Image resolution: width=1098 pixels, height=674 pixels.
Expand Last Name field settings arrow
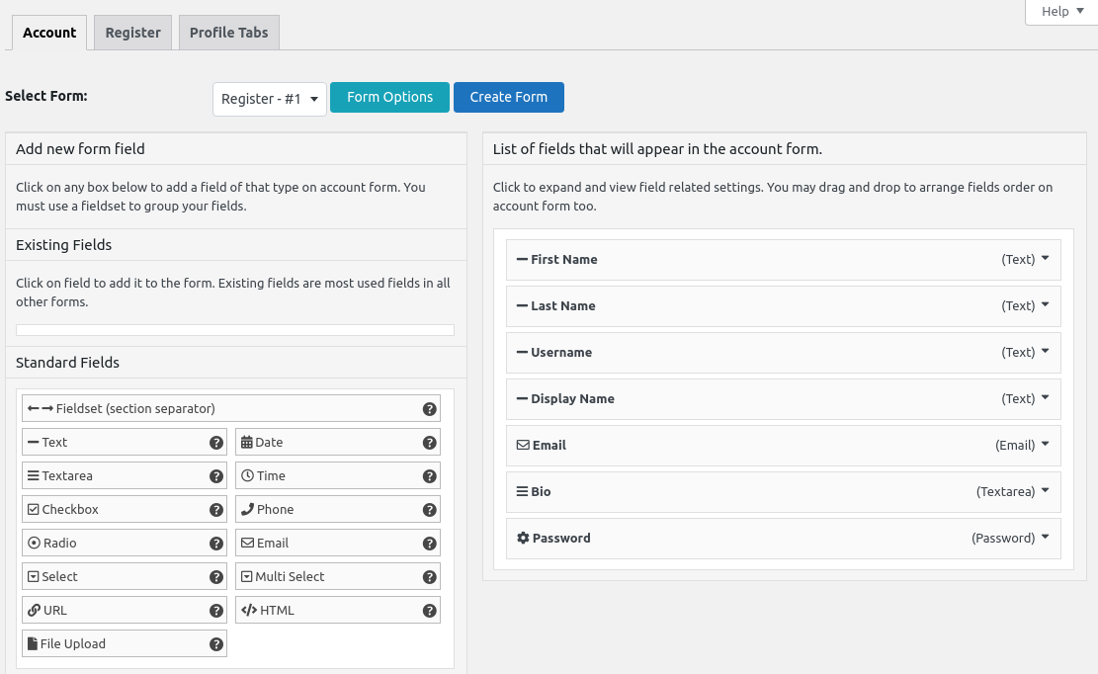tap(1045, 304)
